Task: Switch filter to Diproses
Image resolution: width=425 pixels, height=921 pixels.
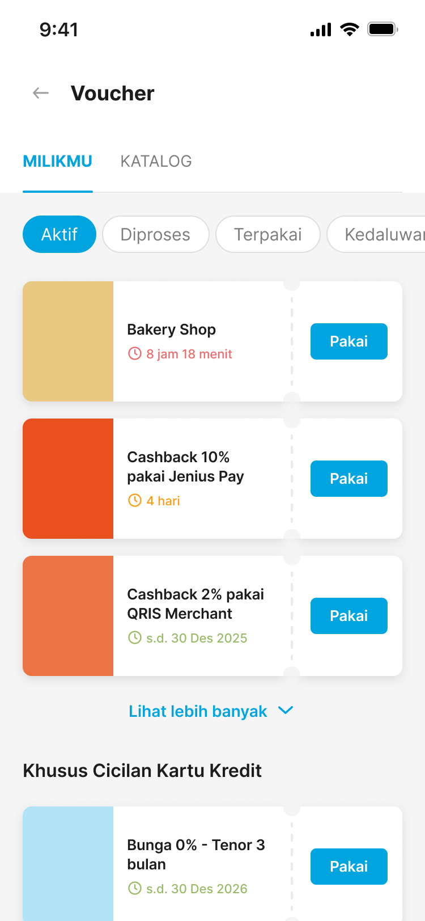Action: (x=155, y=234)
